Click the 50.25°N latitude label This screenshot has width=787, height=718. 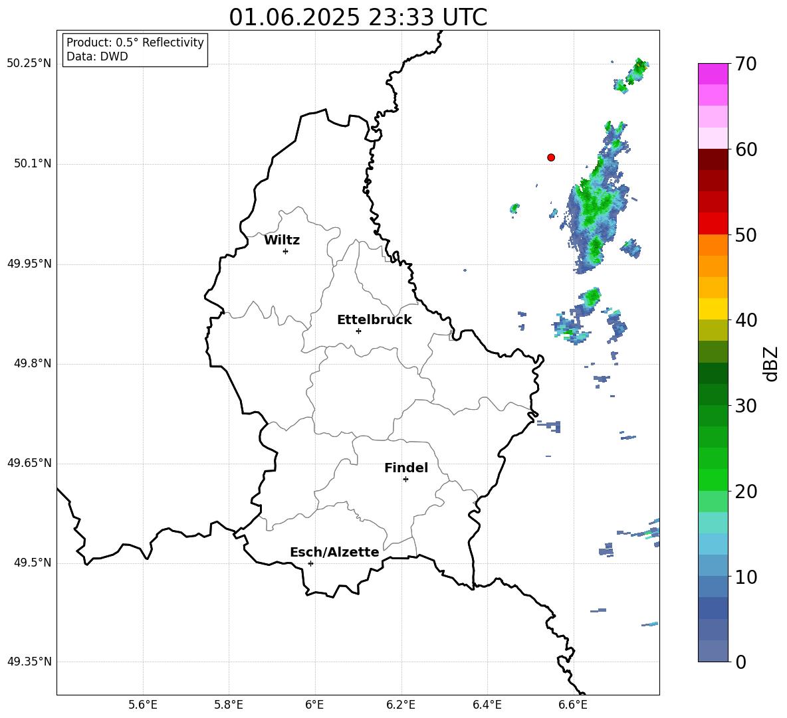click(29, 64)
